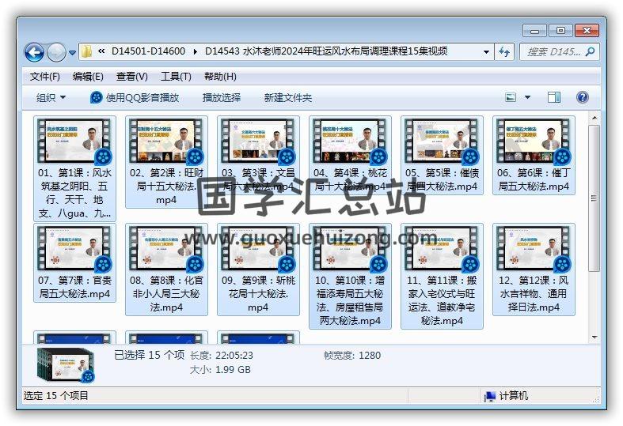Minimize the Explorer window

tap(534, 31)
